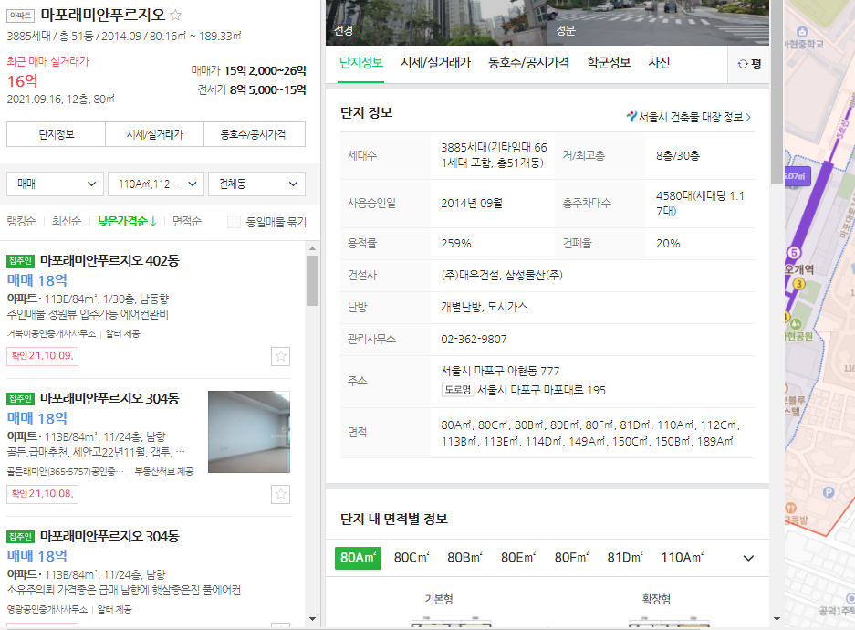Screen dimensions: 855x630
Task: Select the 80E㎡ area tab
Action: tap(518, 558)
